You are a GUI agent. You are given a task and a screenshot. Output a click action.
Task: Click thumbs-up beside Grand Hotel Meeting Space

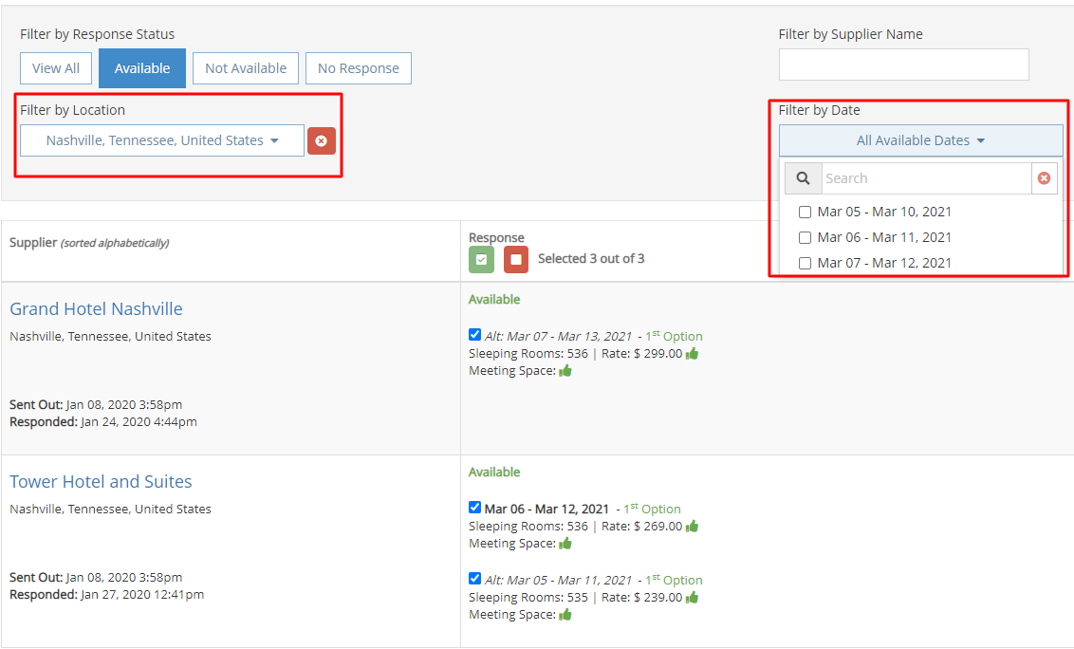pos(565,371)
